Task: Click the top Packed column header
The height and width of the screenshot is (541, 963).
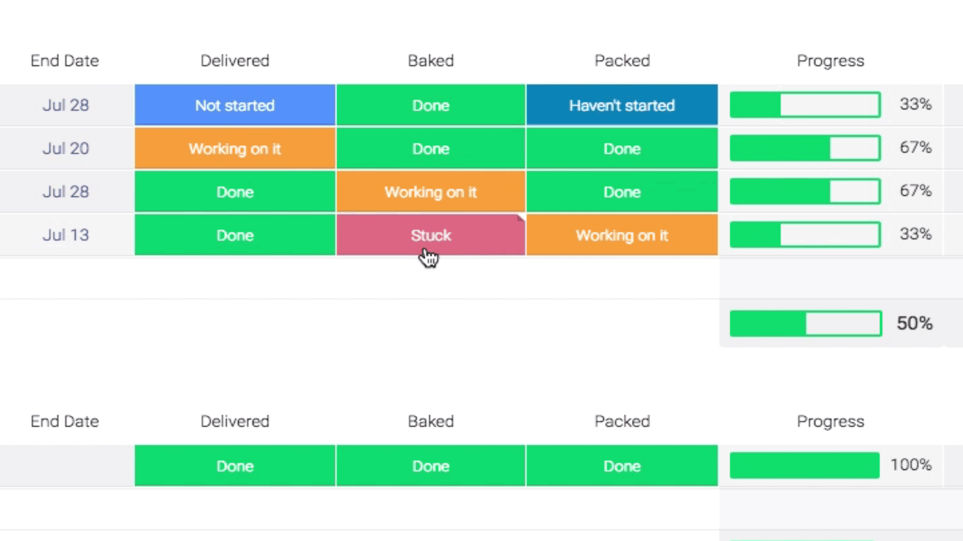Action: (622, 61)
